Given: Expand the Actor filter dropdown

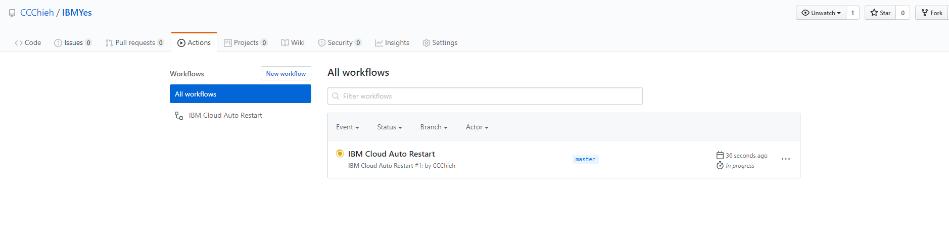Looking at the screenshot, I should pos(477,127).
